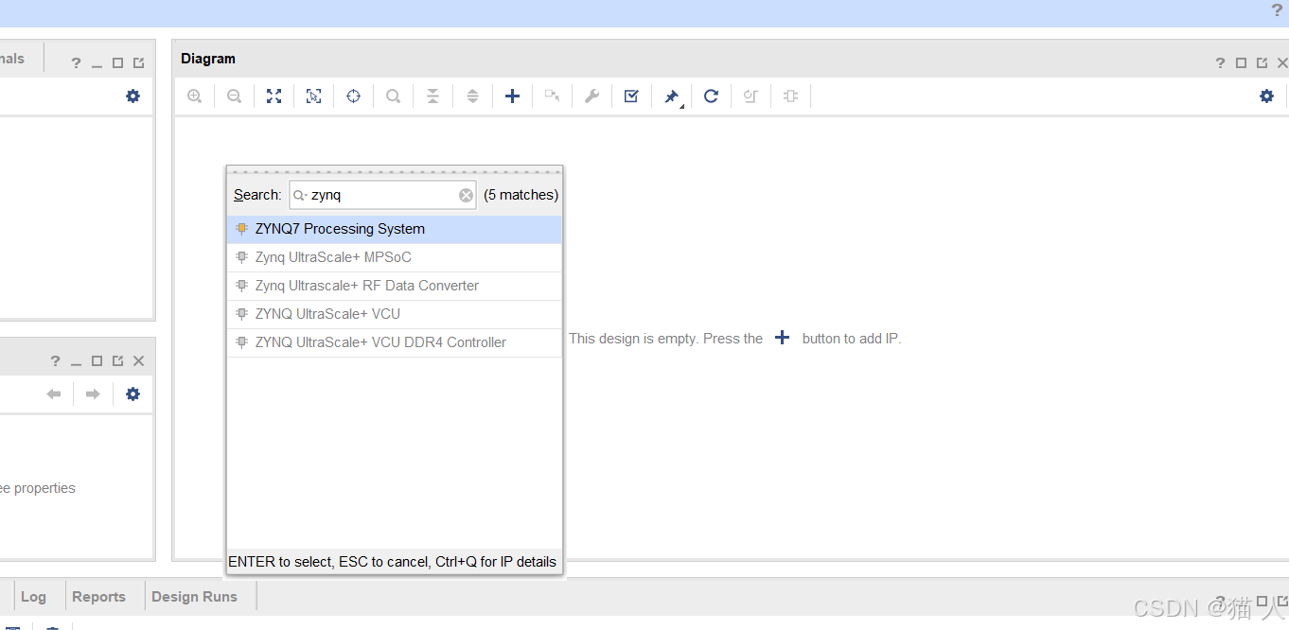
Task: Open help in upper left panel header
Action: [x=77, y=62]
